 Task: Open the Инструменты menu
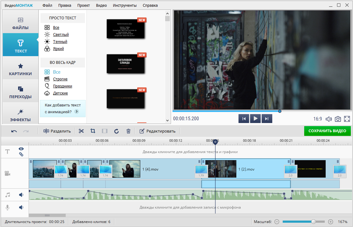pos(125,5)
